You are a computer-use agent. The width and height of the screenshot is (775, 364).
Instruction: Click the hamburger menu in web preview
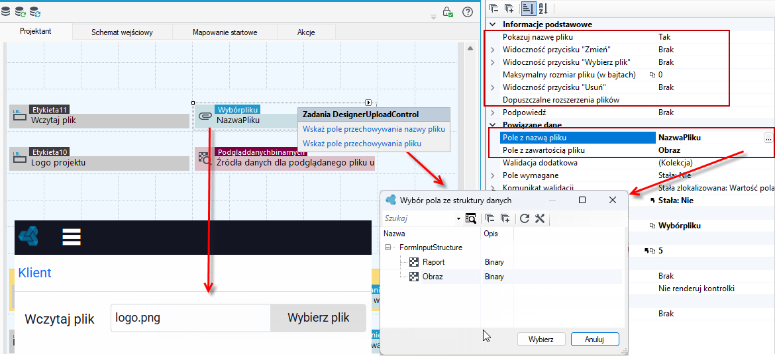(72, 236)
